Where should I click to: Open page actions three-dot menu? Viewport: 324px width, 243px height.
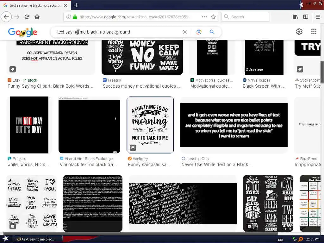click(x=204, y=17)
